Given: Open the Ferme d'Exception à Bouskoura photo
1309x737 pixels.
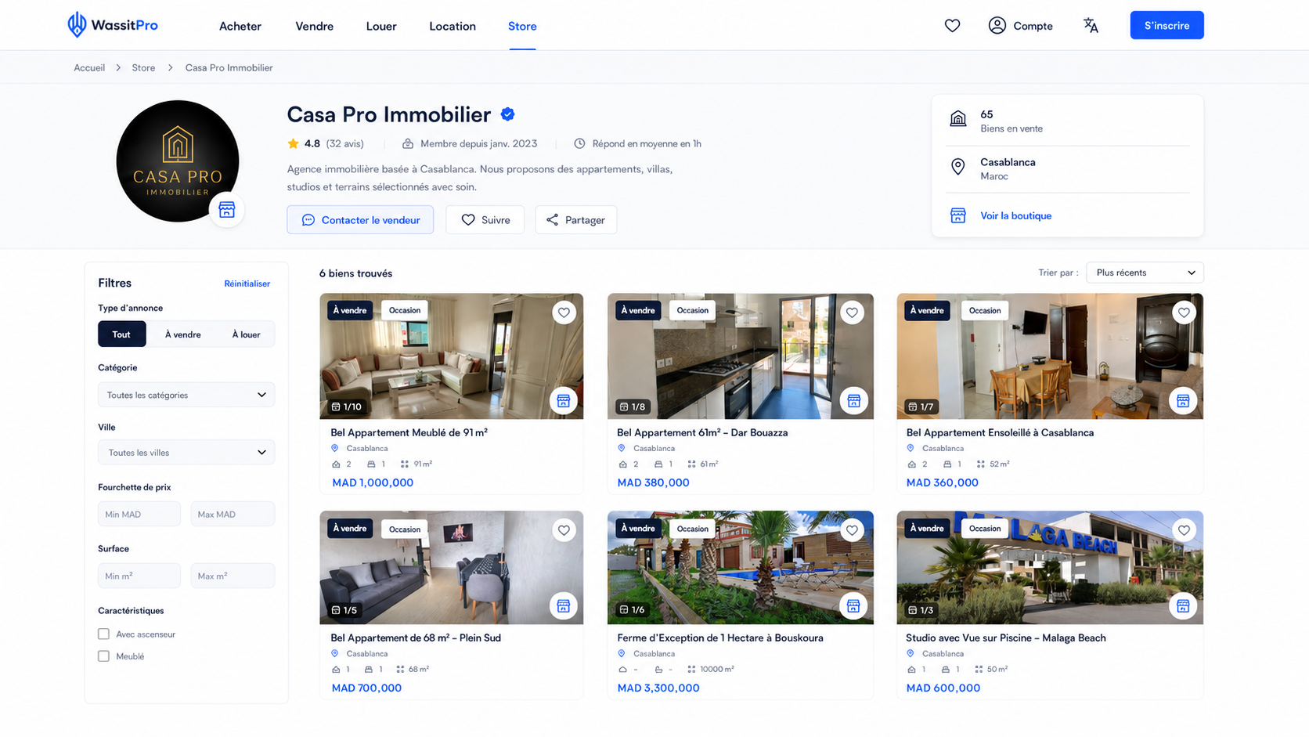Looking at the screenshot, I should click(x=740, y=568).
